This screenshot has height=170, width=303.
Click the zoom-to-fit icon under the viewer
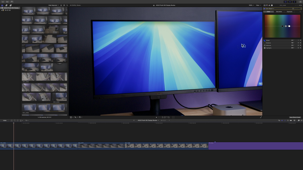[x=261, y=117]
